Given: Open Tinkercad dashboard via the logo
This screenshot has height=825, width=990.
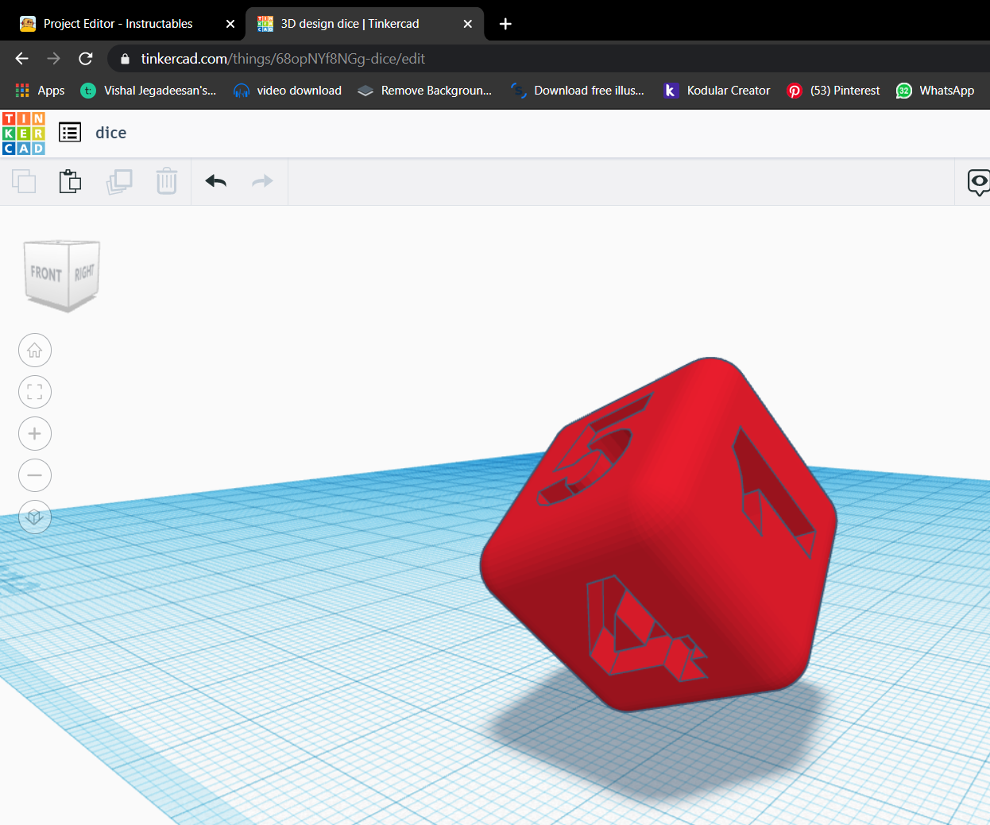Looking at the screenshot, I should tap(23, 132).
